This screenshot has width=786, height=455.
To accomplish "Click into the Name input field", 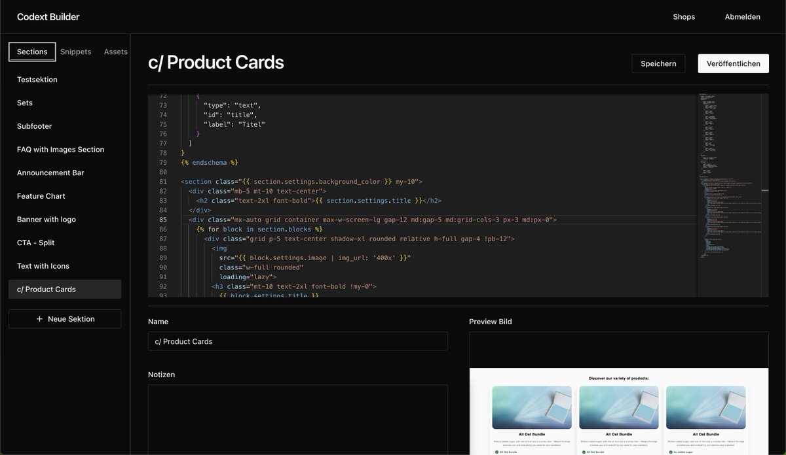I will click(298, 341).
